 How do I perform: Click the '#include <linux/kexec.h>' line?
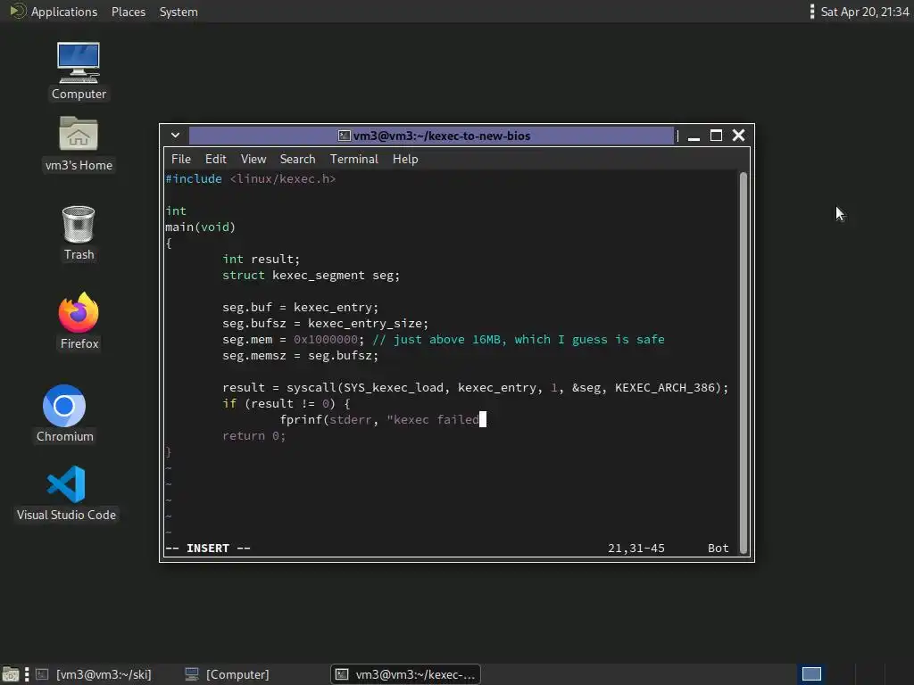coord(251,178)
